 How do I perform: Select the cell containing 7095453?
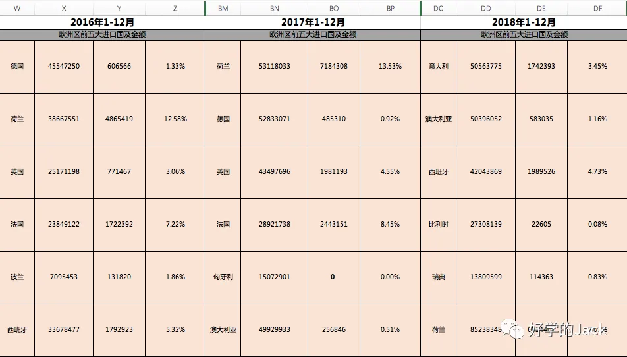point(64,278)
